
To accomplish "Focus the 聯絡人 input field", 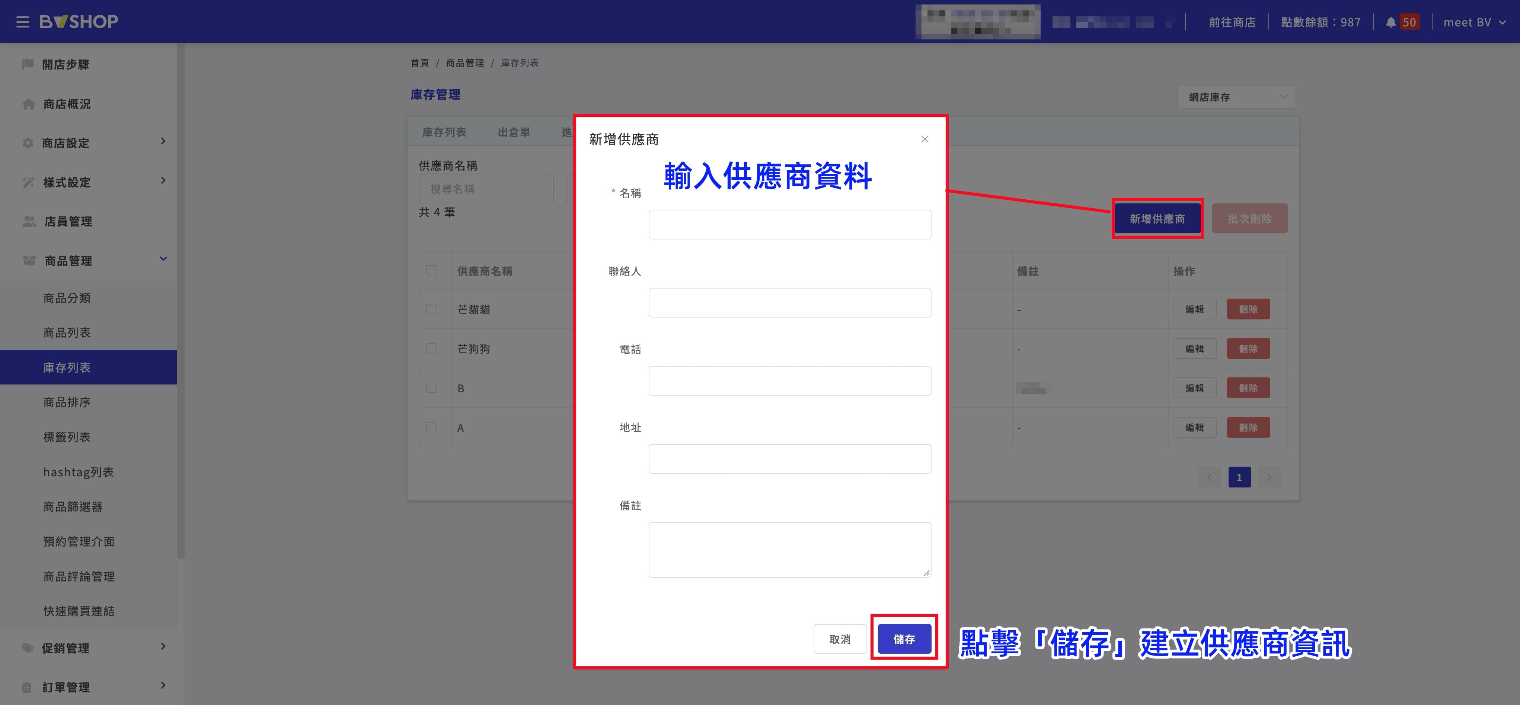I will click(x=790, y=302).
